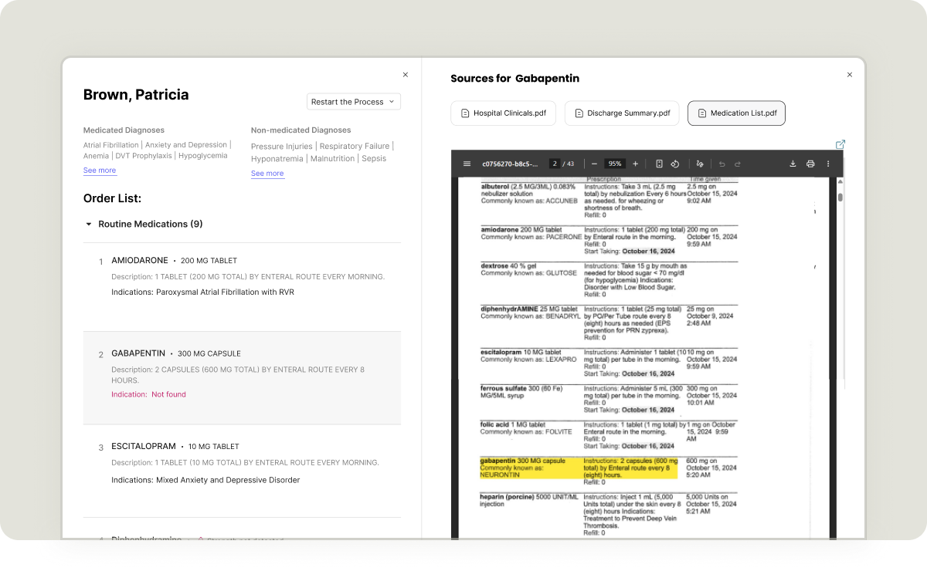Select the AMIODARONE order row
927x571 pixels.
(x=242, y=287)
